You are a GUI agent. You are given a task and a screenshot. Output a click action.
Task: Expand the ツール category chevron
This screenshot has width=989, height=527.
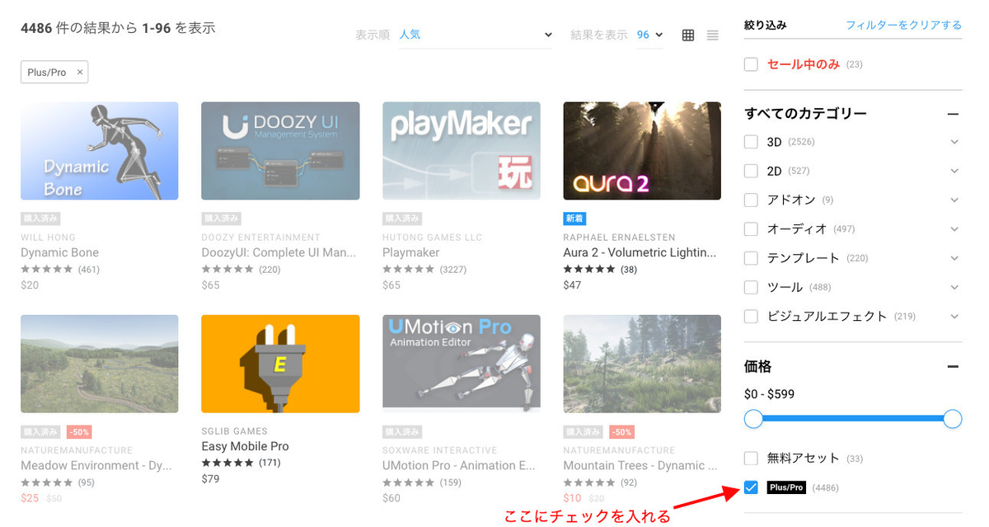(x=954, y=287)
